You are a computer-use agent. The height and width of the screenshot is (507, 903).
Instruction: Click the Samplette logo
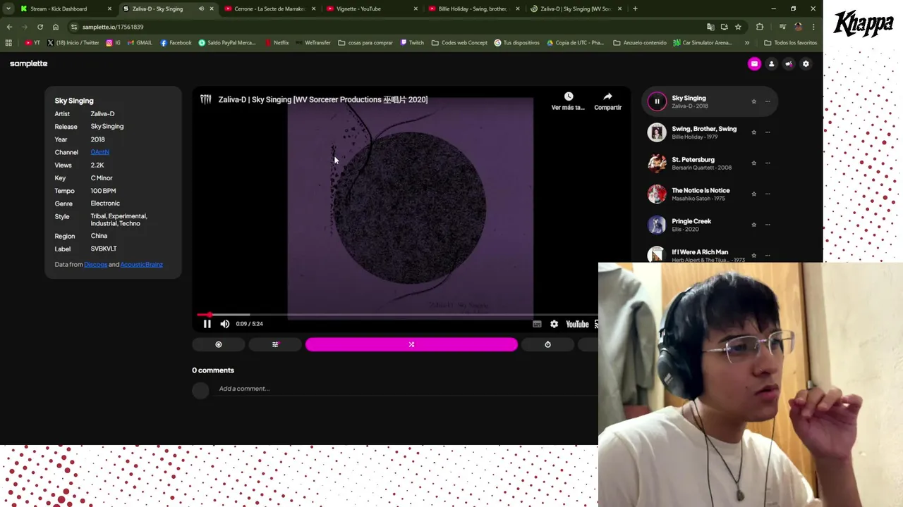[29, 63]
